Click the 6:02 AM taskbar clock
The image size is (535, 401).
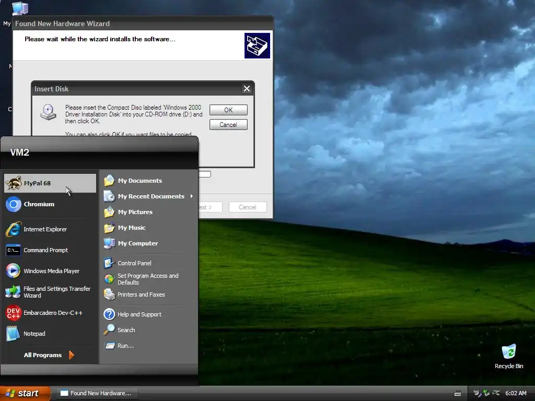(x=516, y=393)
